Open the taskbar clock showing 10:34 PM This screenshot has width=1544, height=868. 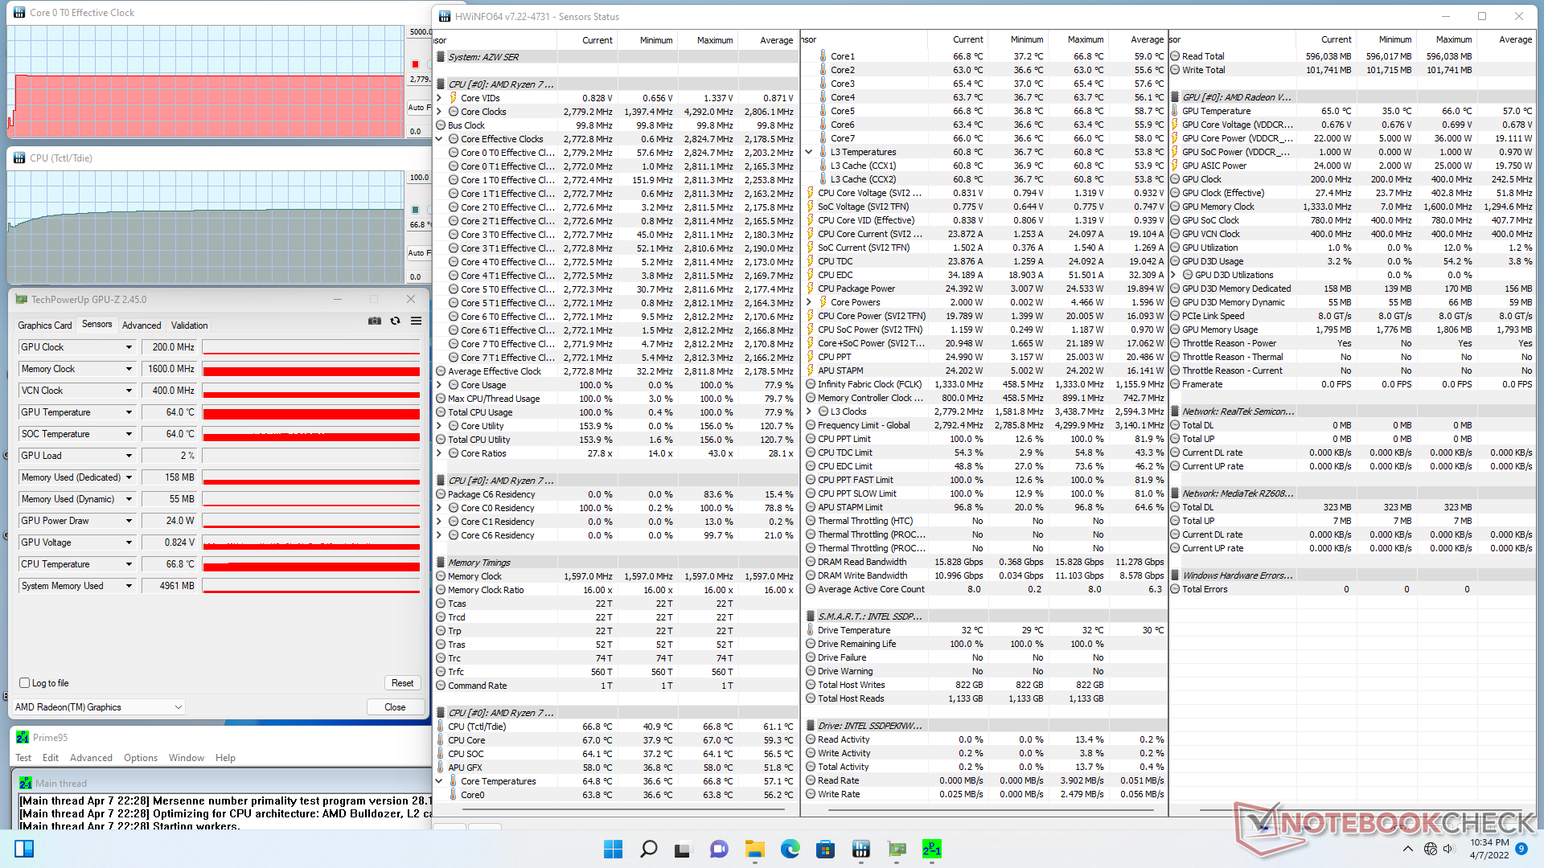pos(1489,849)
